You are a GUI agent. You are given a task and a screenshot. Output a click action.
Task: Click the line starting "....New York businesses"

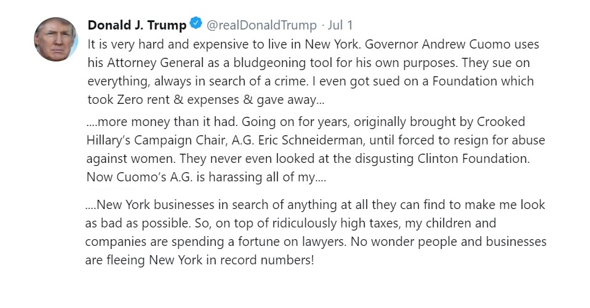click(315, 205)
